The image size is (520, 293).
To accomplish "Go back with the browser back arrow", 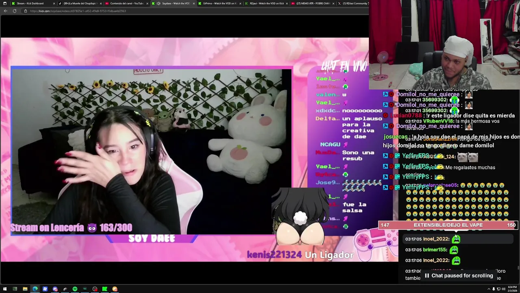I will (5, 11).
